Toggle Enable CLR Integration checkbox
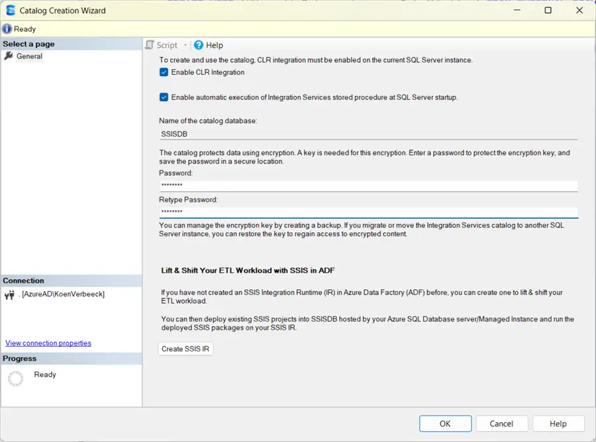Image resolution: width=596 pixels, height=442 pixels. click(x=164, y=72)
